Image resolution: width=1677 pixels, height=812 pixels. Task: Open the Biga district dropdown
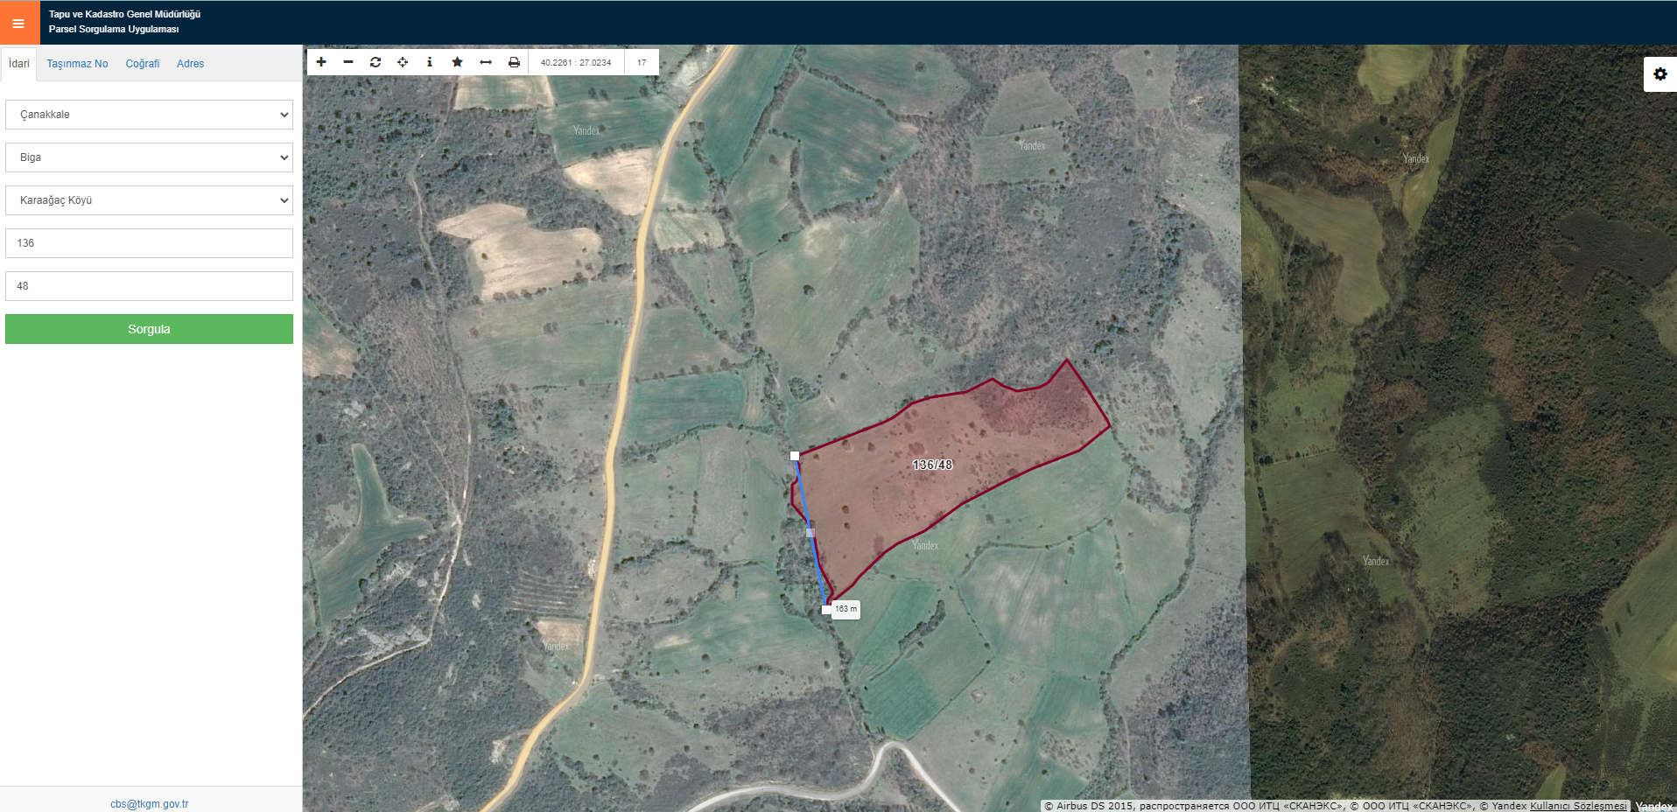[149, 157]
